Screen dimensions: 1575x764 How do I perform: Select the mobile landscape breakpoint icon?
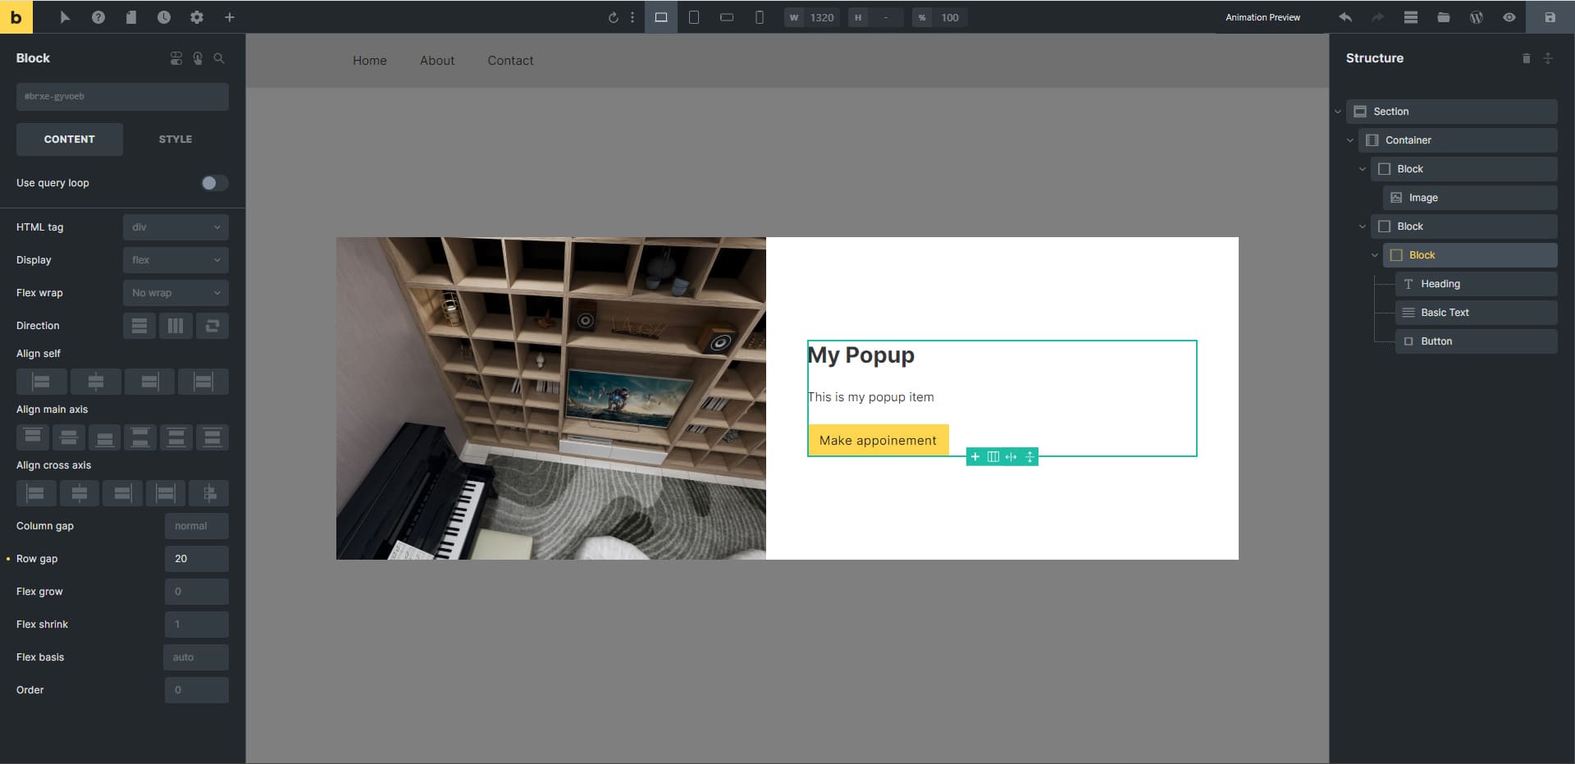point(727,17)
